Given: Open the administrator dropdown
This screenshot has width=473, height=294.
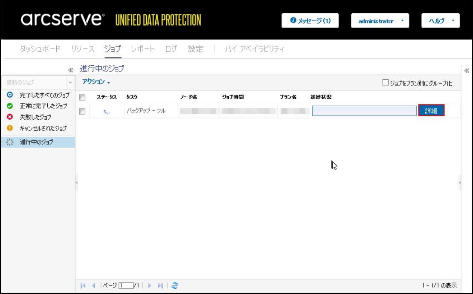Looking at the screenshot, I should [x=380, y=20].
